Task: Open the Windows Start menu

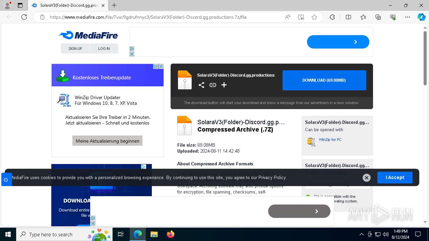Action: pyautogui.click(x=8, y=234)
